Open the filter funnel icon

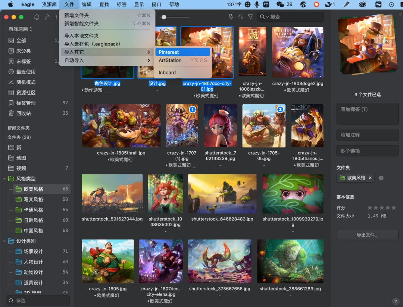pos(251,17)
